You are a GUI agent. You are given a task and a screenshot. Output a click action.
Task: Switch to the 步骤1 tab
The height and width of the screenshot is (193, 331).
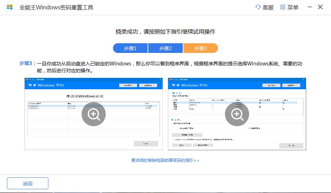130,48
